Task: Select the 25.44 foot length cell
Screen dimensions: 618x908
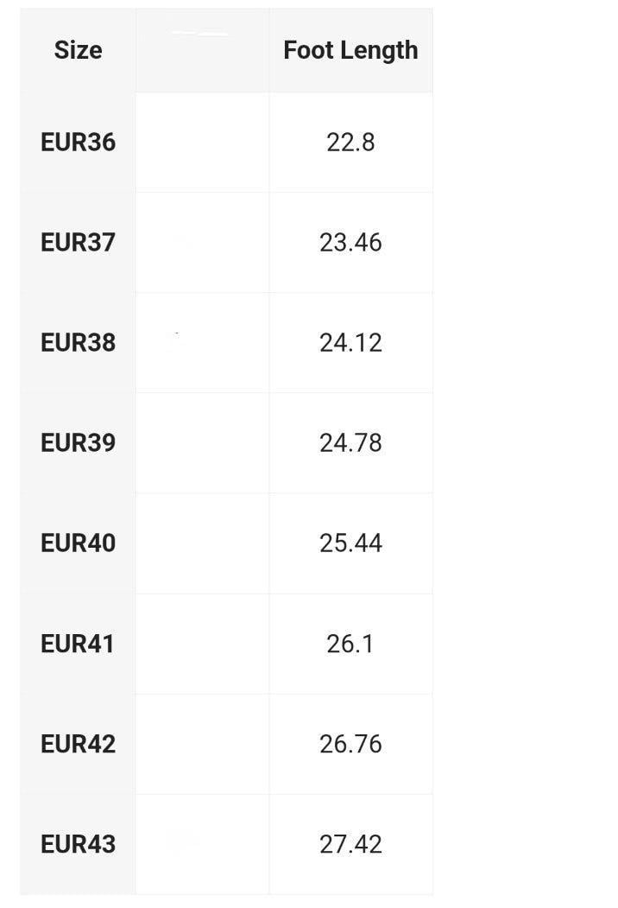Action: (x=350, y=543)
